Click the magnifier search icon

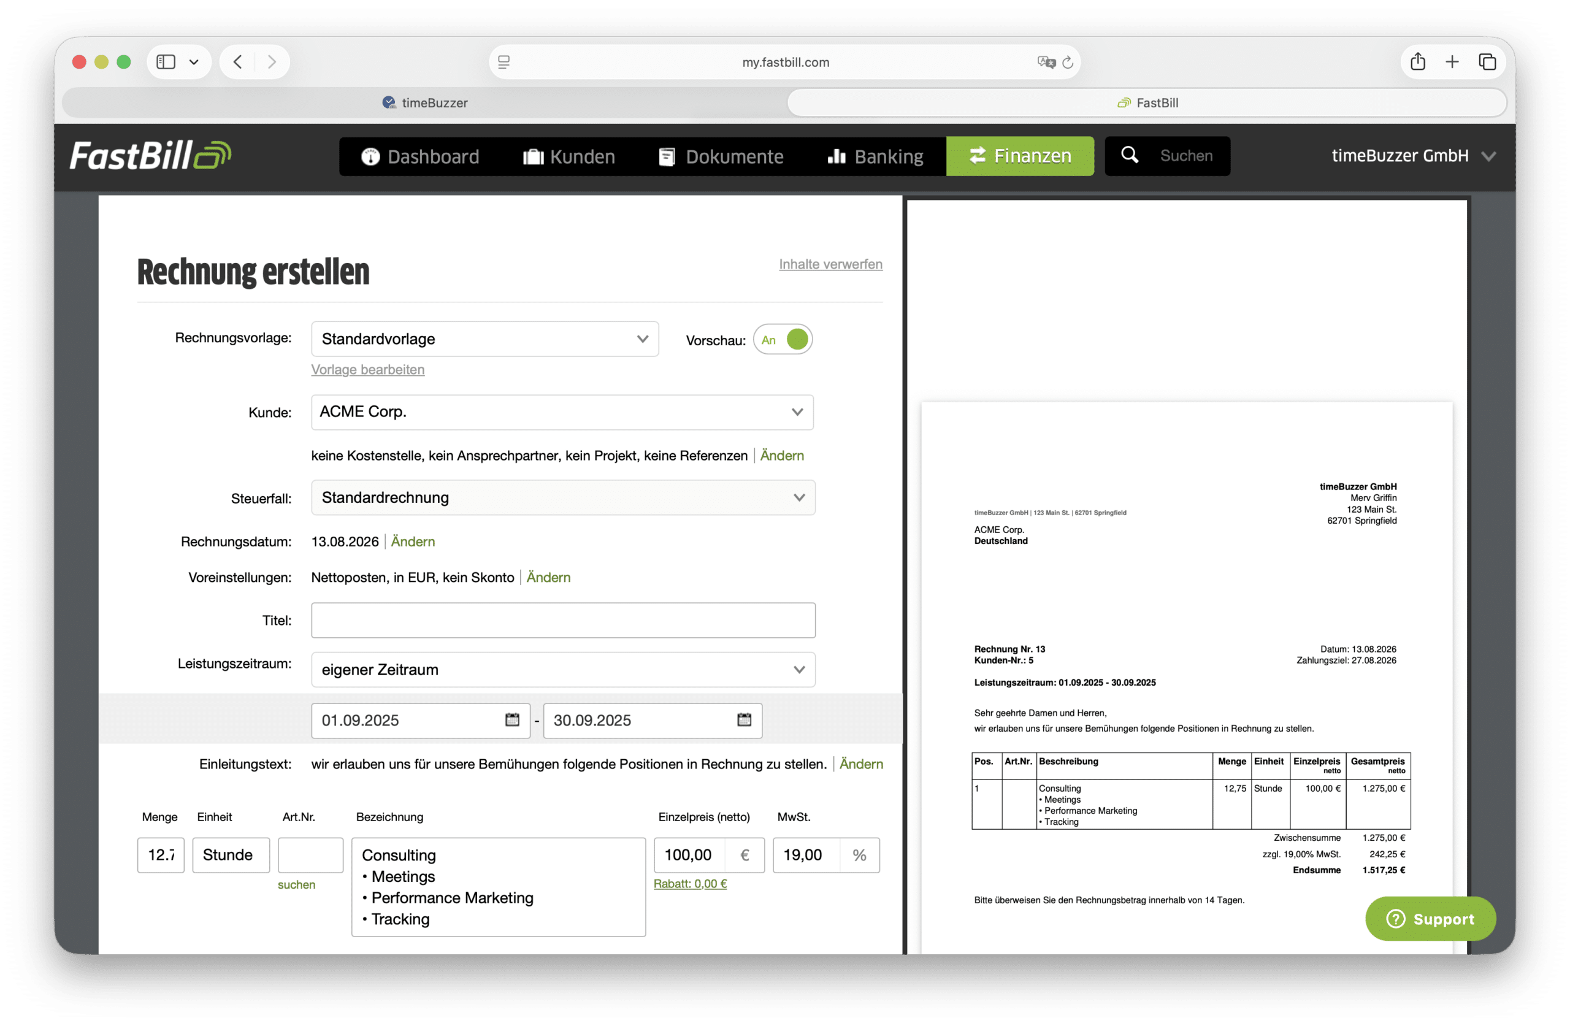click(x=1129, y=155)
